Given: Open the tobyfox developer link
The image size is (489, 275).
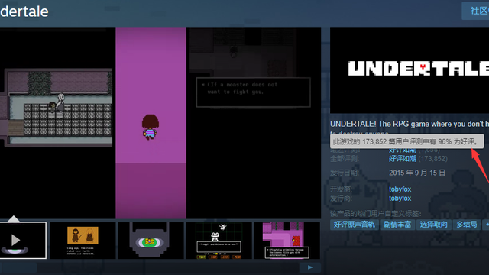Looking at the screenshot, I should point(400,189).
